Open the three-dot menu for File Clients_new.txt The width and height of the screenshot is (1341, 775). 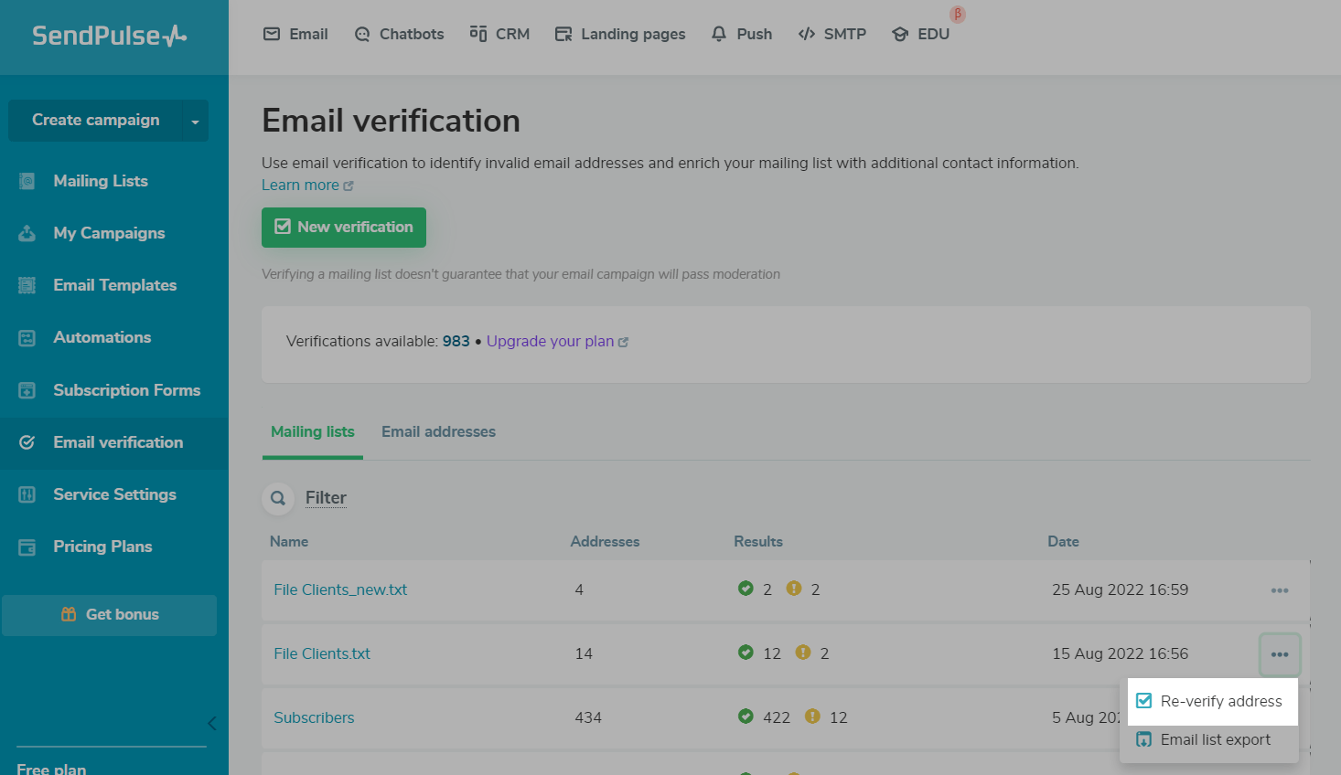(x=1280, y=590)
